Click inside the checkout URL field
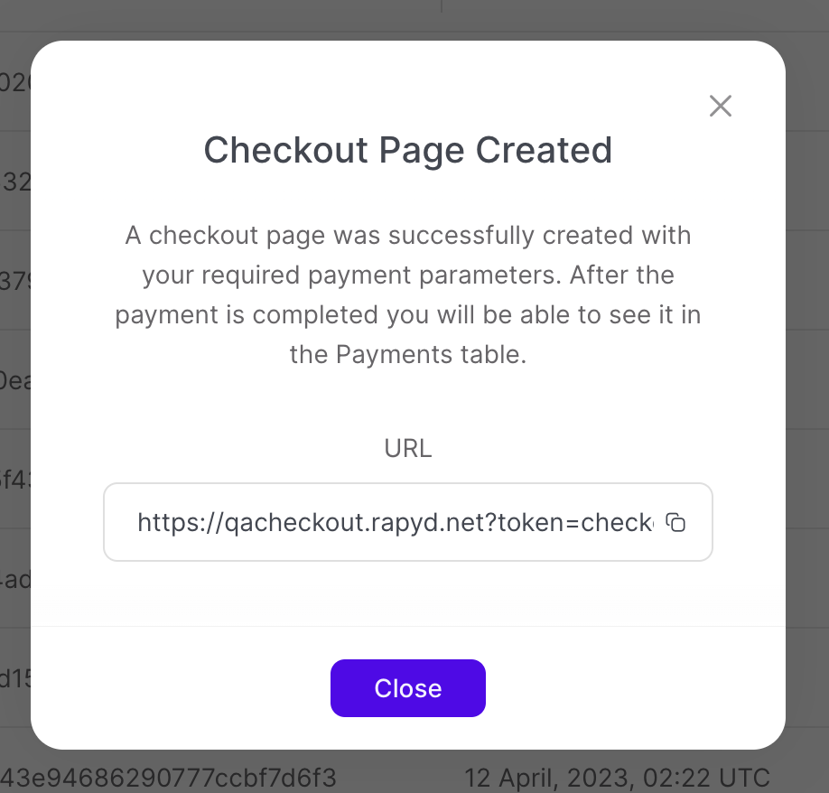This screenshot has height=793, width=829. [x=397, y=522]
